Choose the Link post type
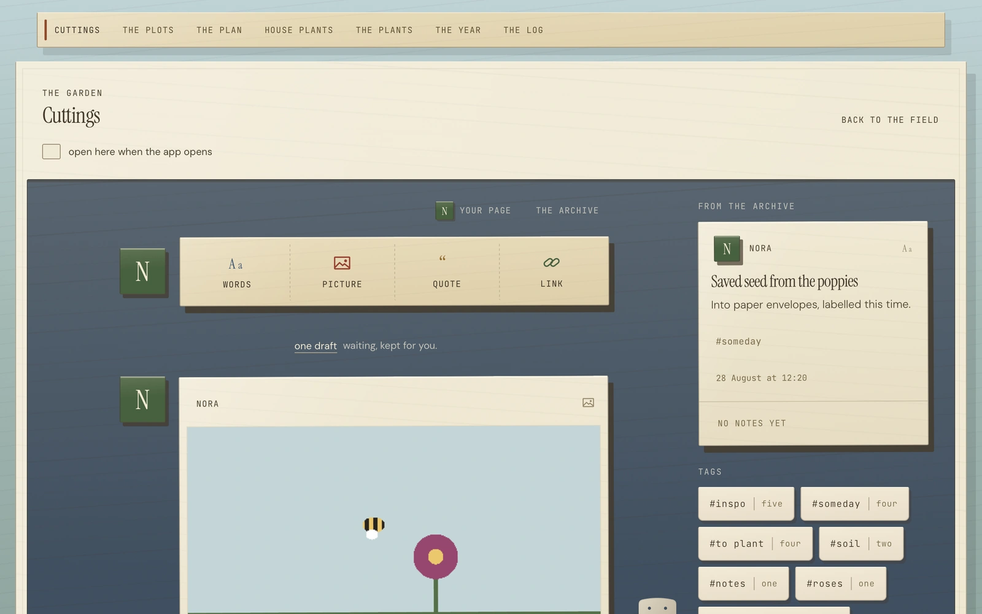 coord(551,271)
